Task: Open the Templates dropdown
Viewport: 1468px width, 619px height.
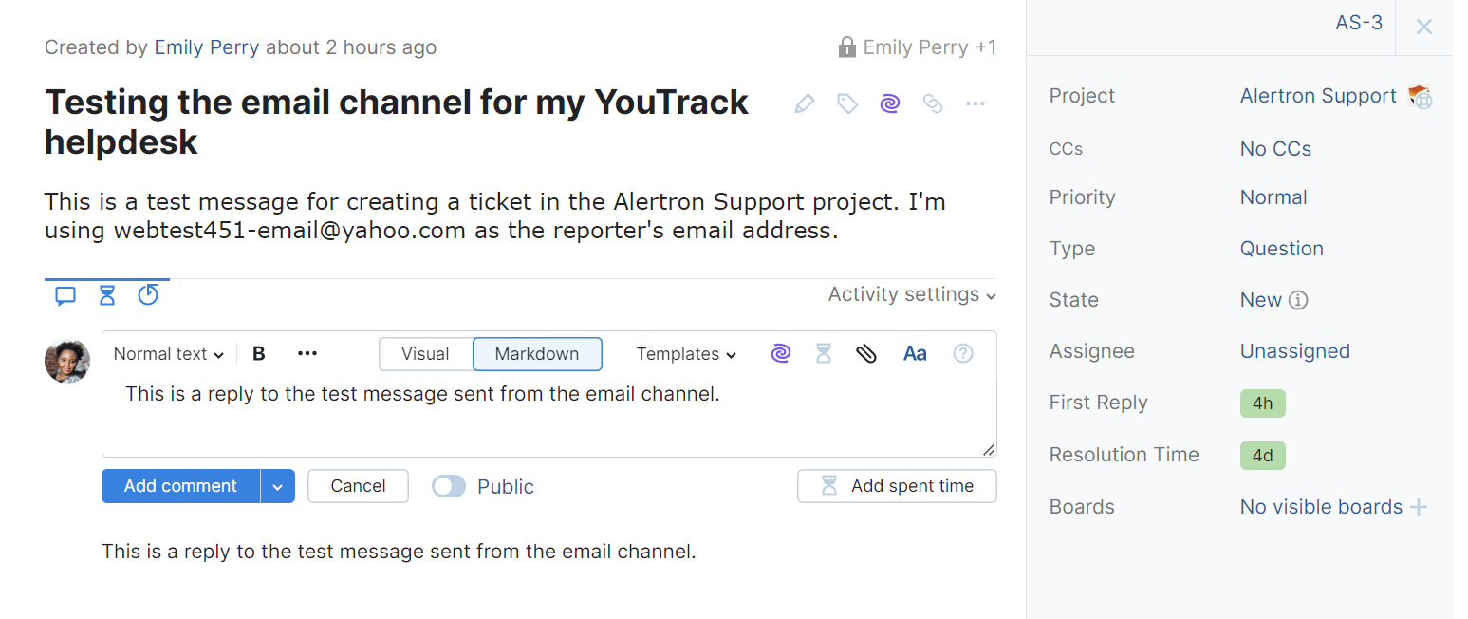Action: click(686, 354)
